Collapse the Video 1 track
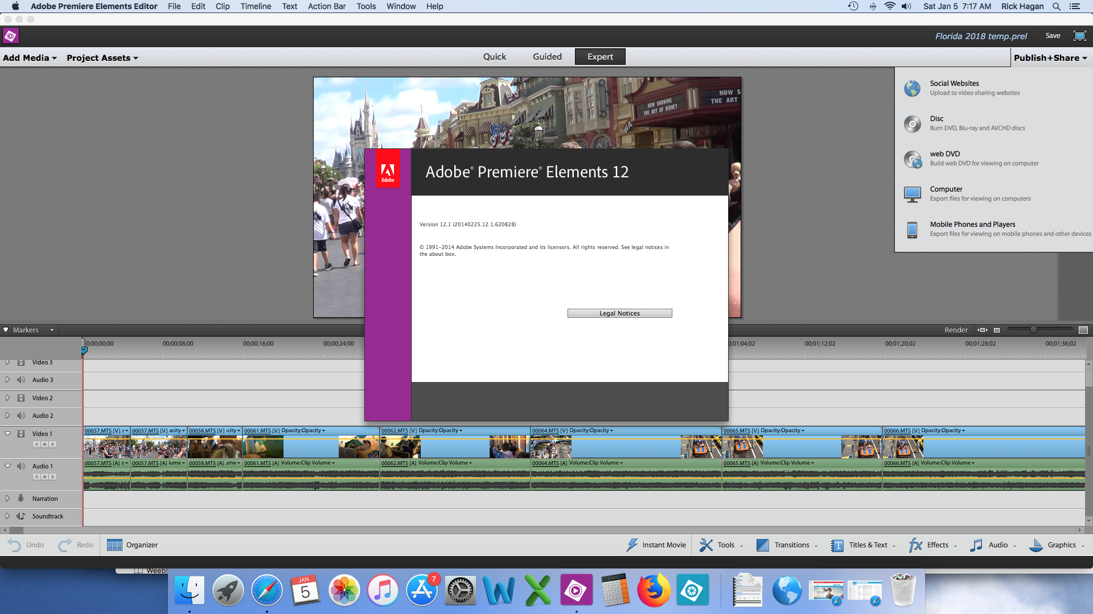 coord(7,434)
